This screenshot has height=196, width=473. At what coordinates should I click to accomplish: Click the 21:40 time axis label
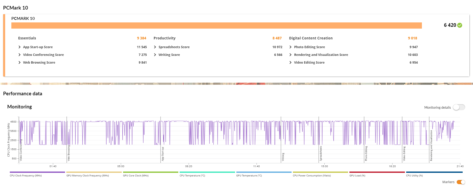460,166
